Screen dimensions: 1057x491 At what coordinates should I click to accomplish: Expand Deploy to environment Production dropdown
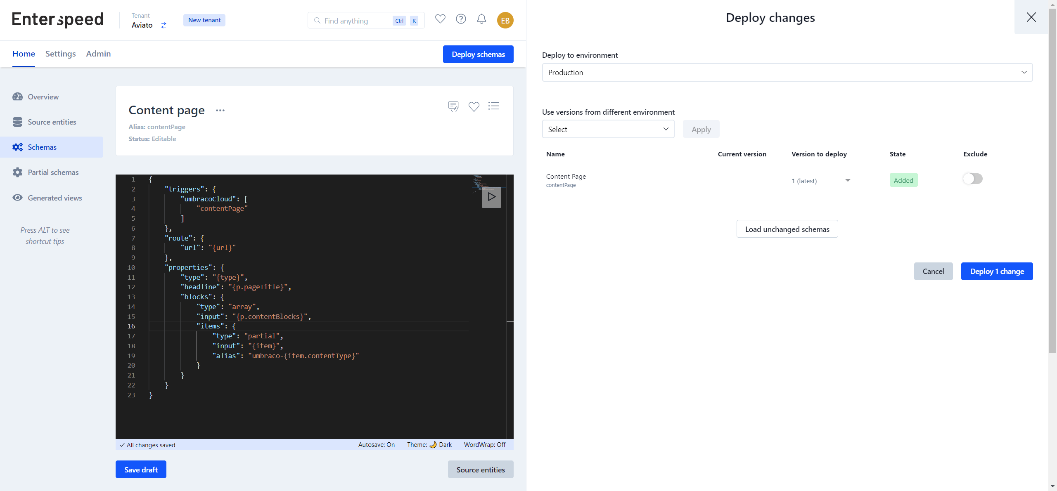tap(787, 72)
